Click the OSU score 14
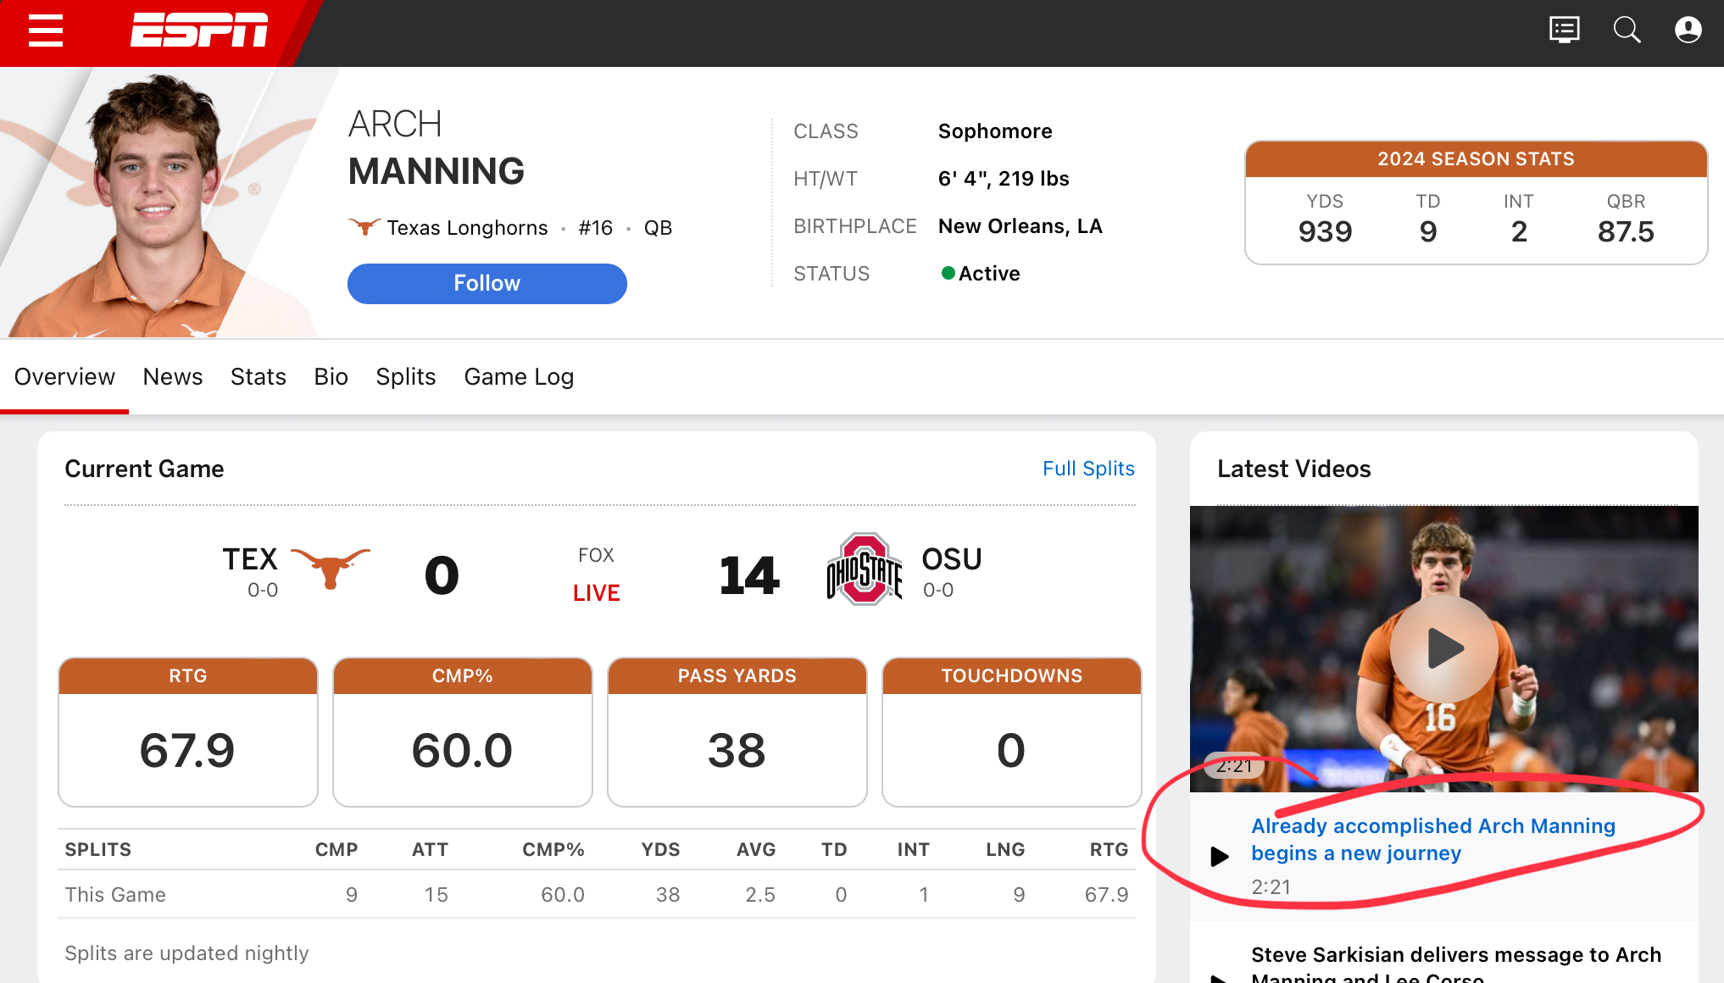The height and width of the screenshot is (983, 1724). (x=749, y=575)
